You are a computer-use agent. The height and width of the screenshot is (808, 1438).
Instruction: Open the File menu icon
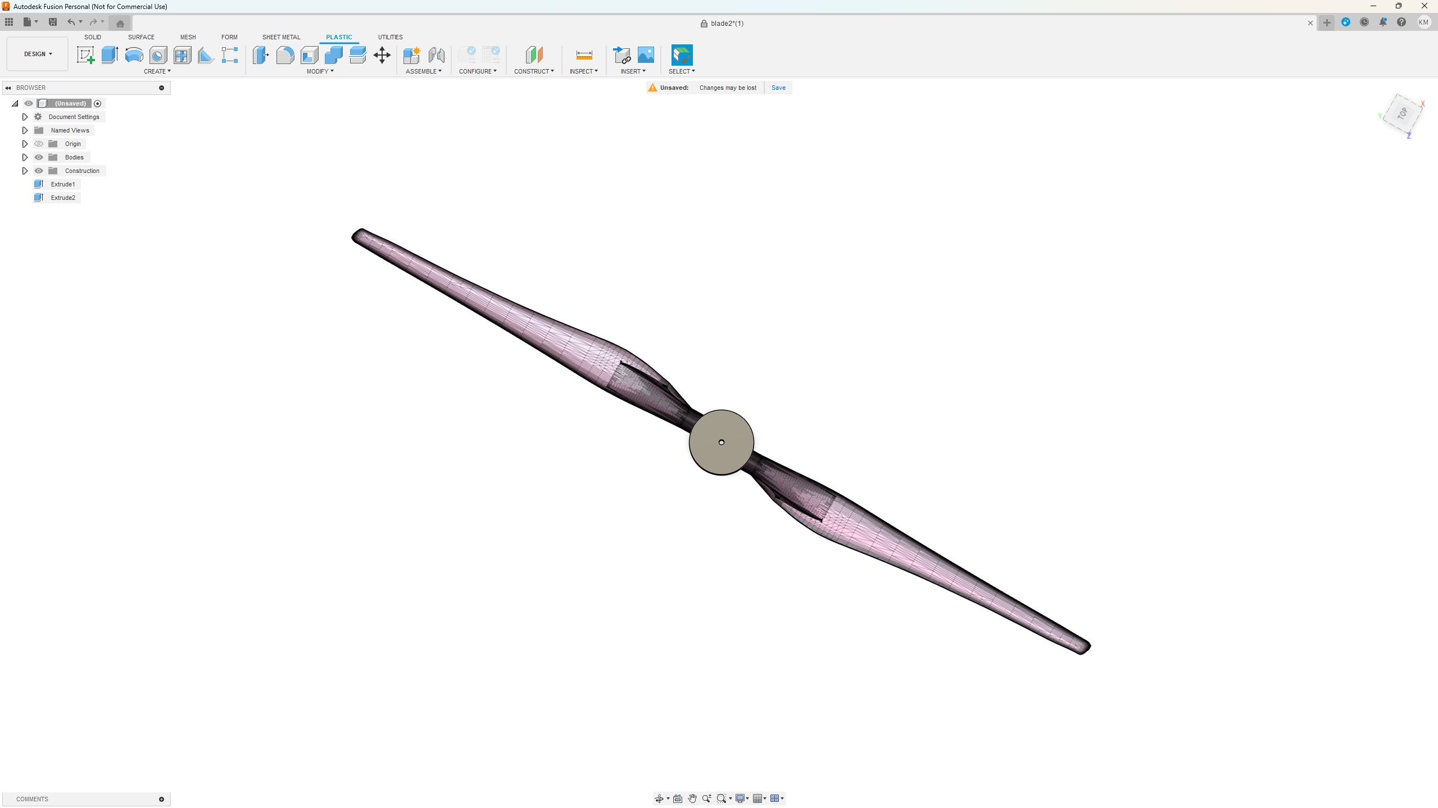[27, 22]
